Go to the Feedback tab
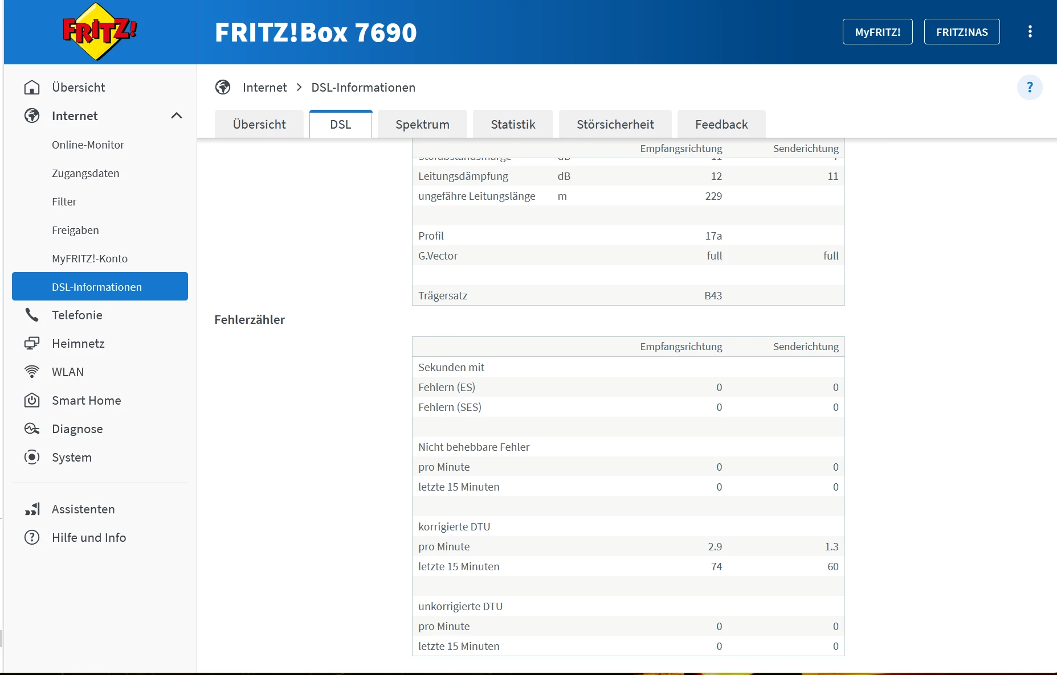 (x=721, y=124)
